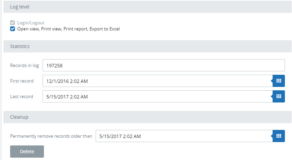Collapse the Statistics section header
The height and width of the screenshot is (160, 292).
coord(147,46)
